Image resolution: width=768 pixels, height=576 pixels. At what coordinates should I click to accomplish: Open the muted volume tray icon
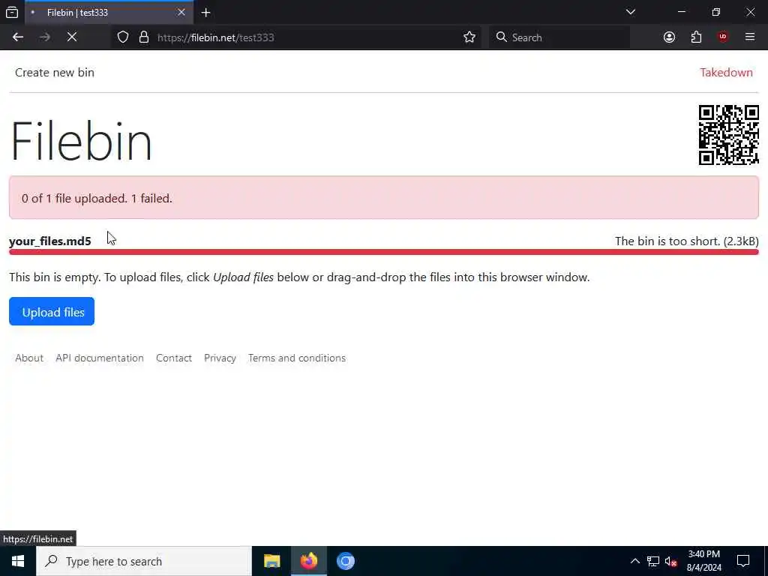pyautogui.click(x=671, y=561)
